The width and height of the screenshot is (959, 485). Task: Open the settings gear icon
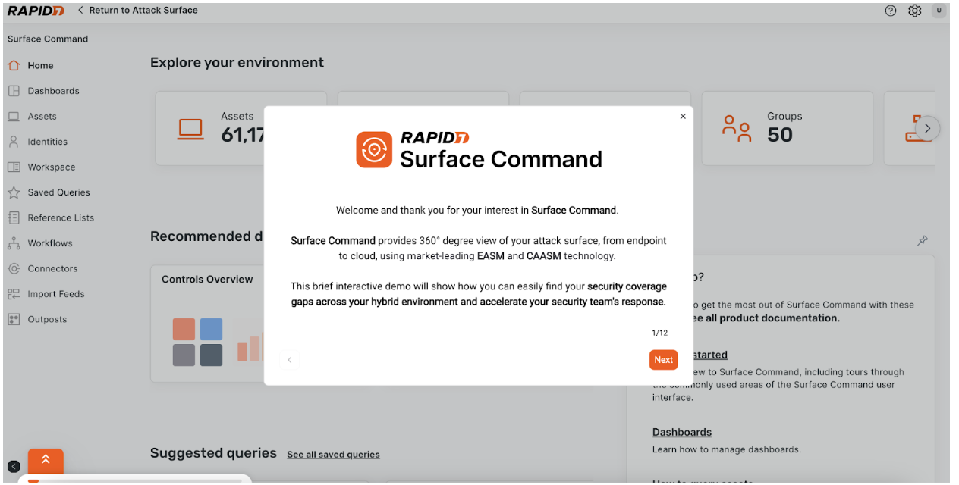point(915,11)
